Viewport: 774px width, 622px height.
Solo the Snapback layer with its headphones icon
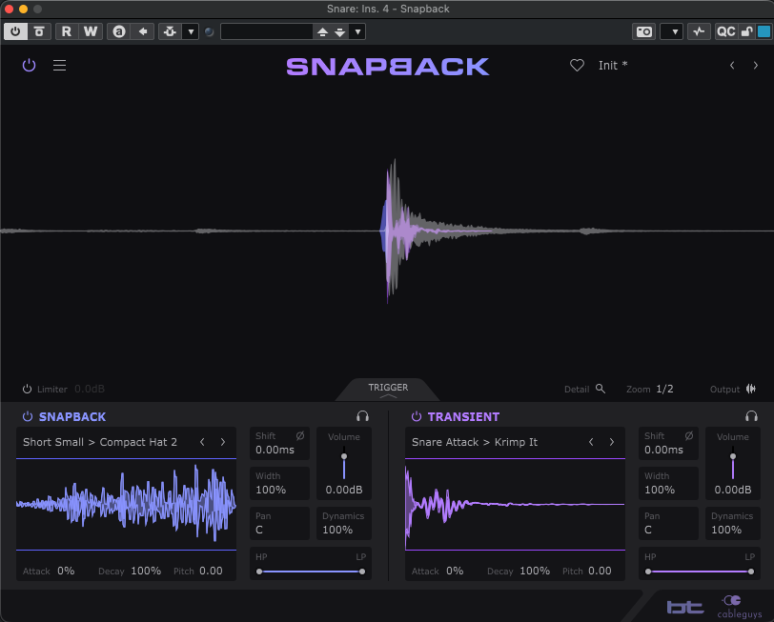[362, 416]
